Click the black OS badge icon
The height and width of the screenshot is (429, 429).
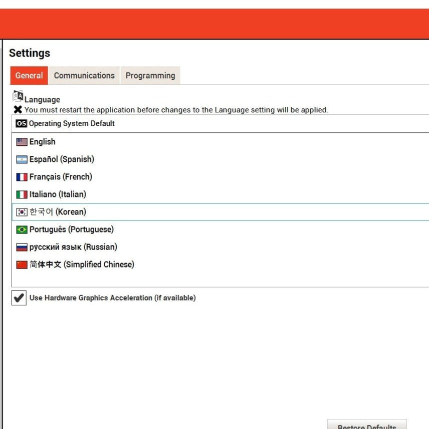click(x=21, y=123)
